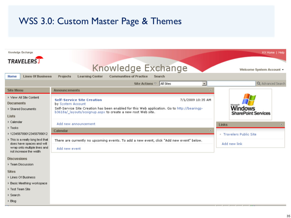Open Travelers Public Site link
Viewport: 291px width, 218px height.
pyautogui.click(x=240, y=134)
